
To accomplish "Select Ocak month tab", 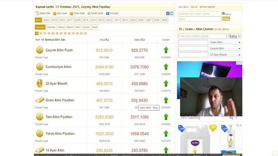I will pyautogui.click(x=95, y=27).
